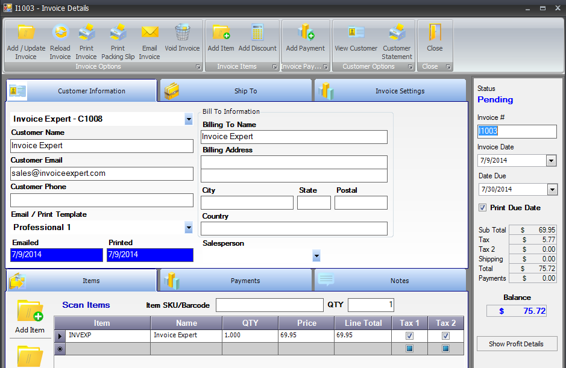Open Add Discount calculator icon

[257, 33]
